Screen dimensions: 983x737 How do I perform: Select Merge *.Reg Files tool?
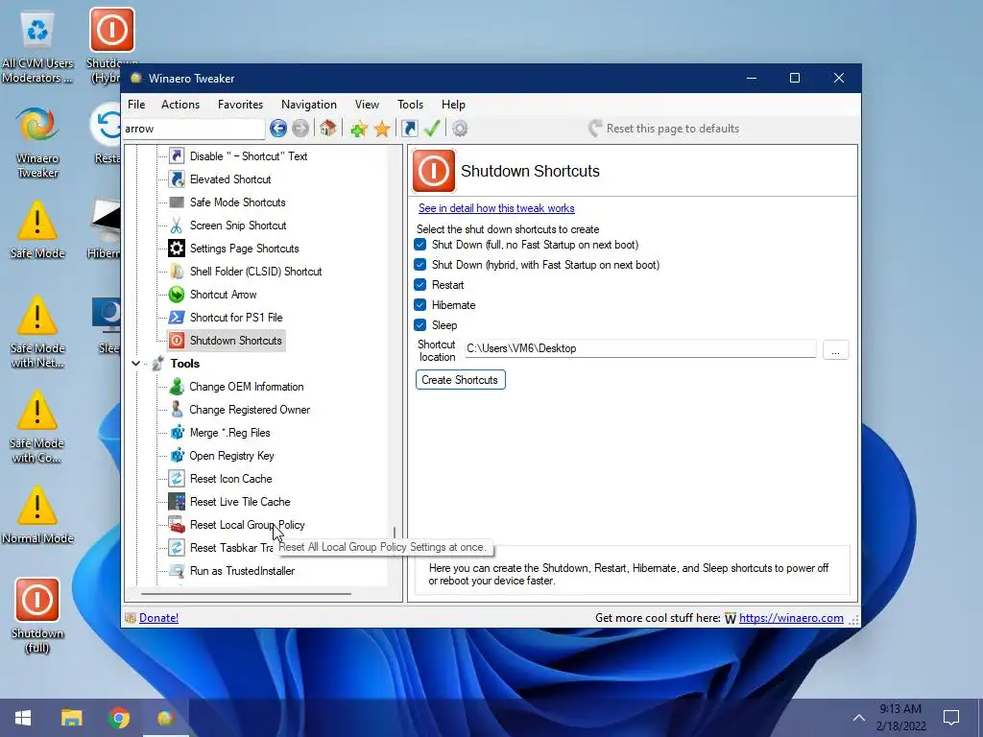point(230,433)
